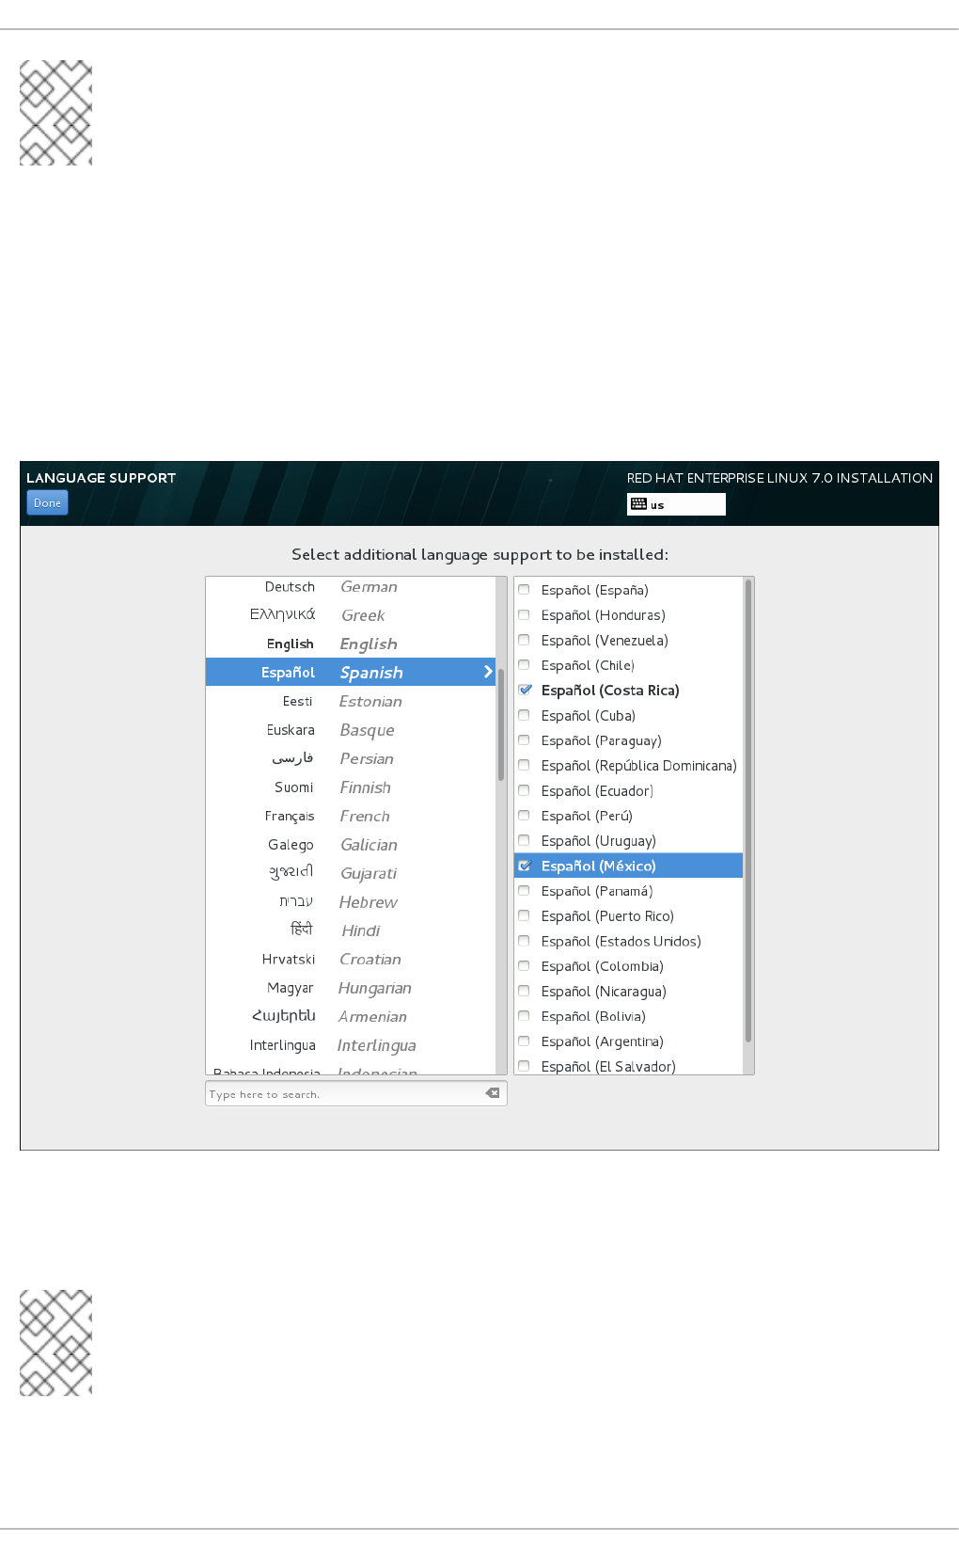Check Español (Uruguay) locale
Screen dimensions: 959x1558
(525, 841)
